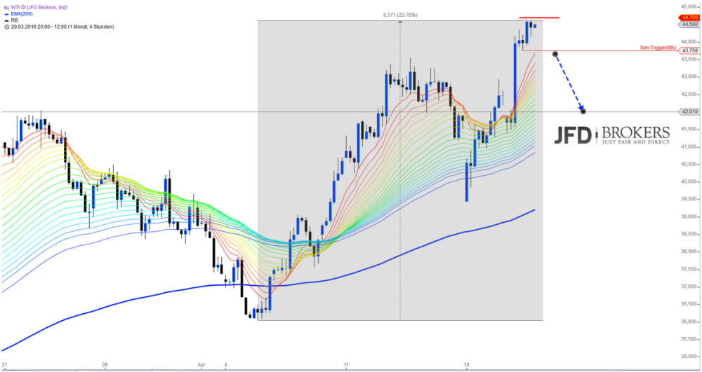702x372 pixels.
Task: Click the 20.03.2016 20:00 - 12:00 time range text
Action: point(62,27)
